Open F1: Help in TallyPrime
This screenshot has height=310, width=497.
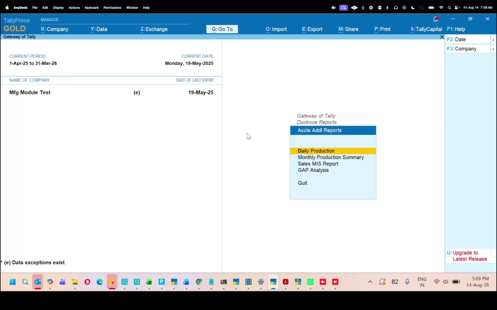pos(456,29)
